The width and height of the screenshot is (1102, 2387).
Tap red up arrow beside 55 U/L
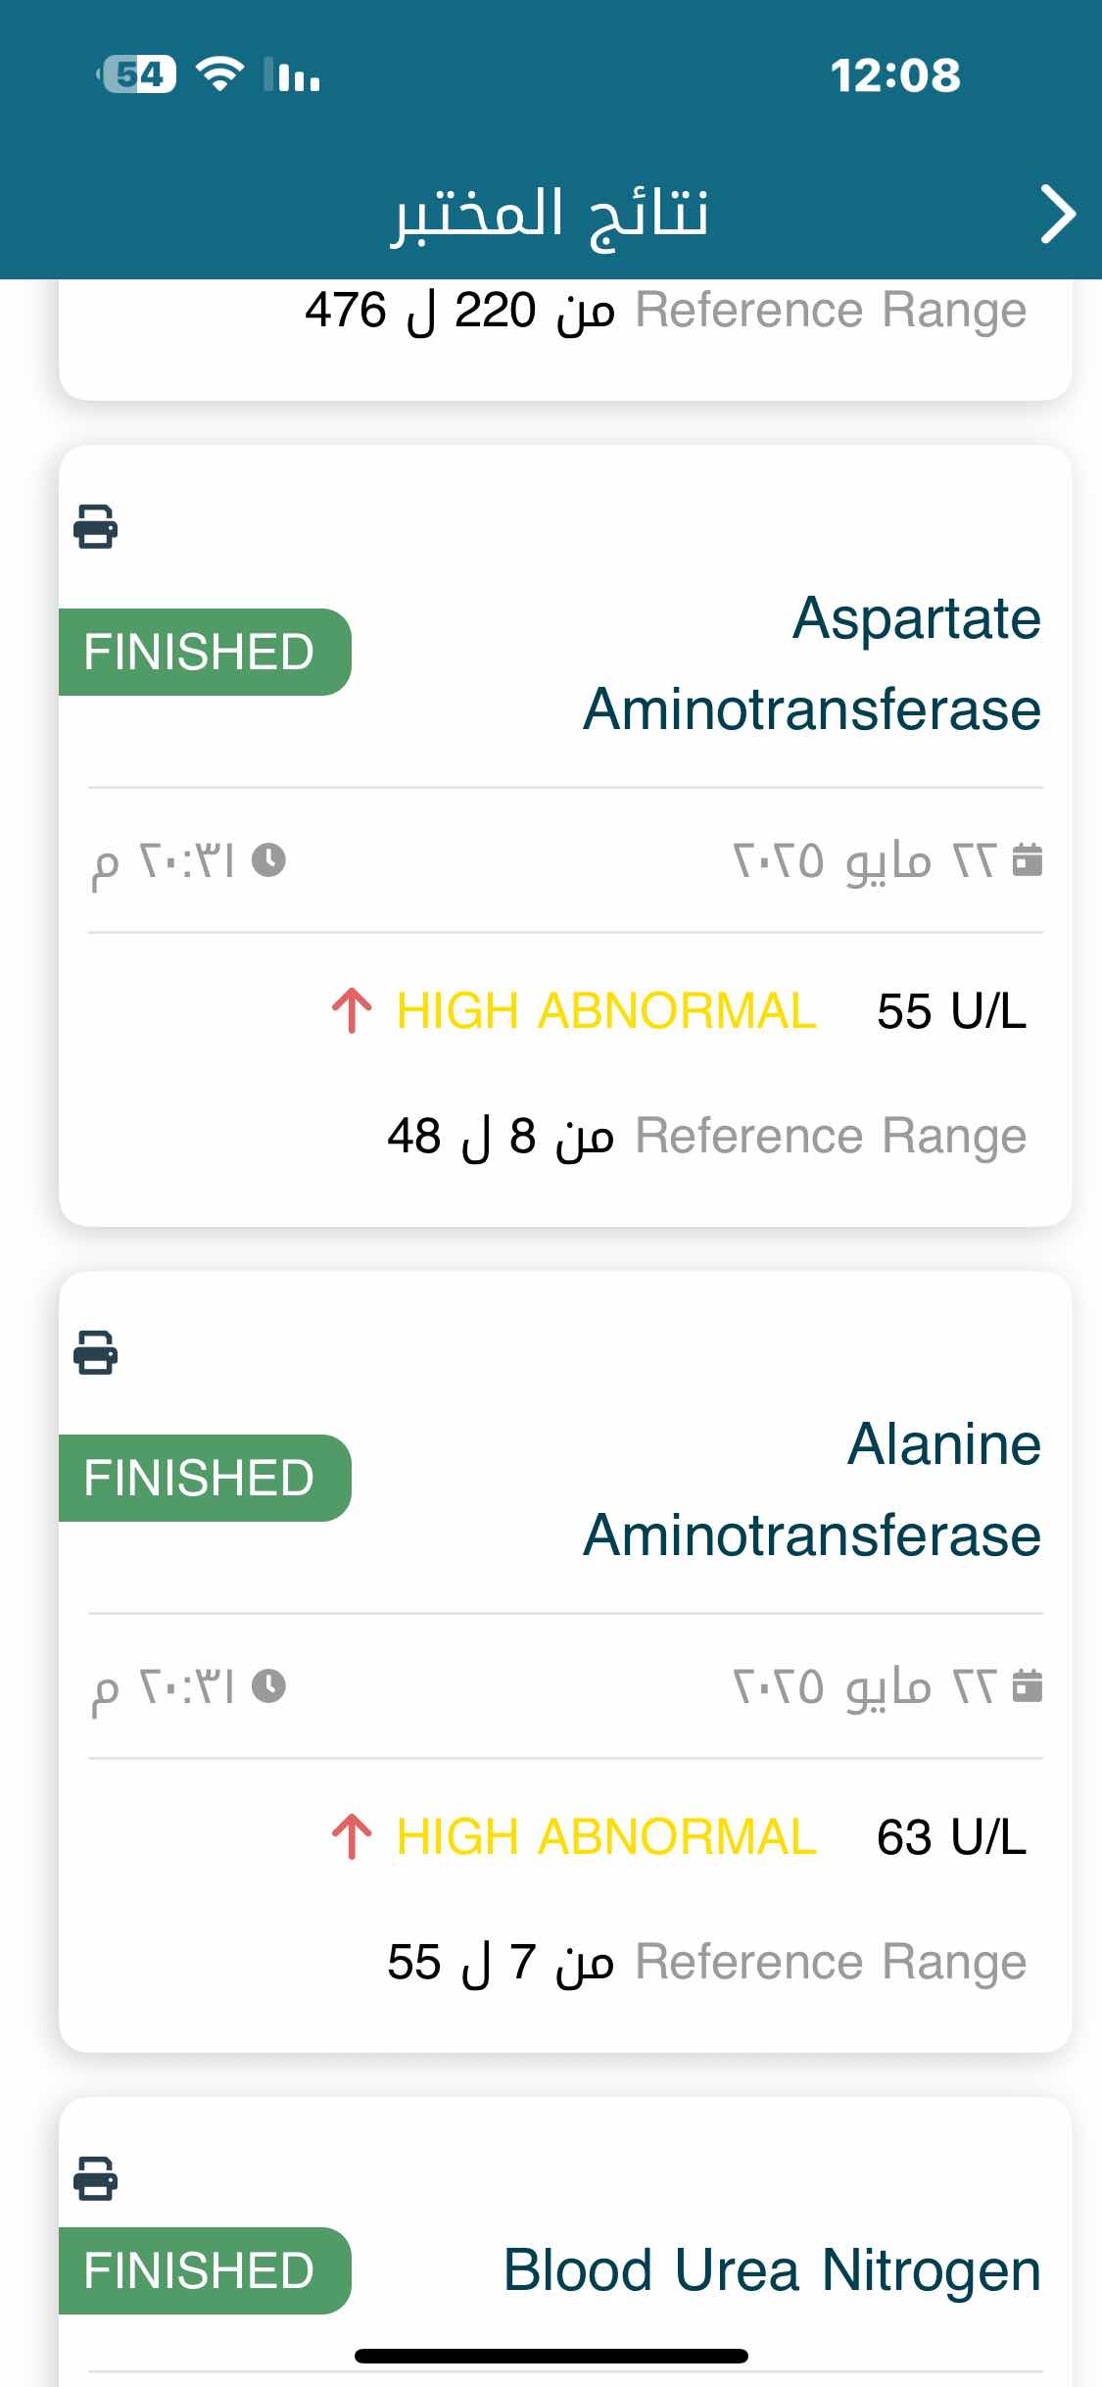click(x=352, y=1011)
